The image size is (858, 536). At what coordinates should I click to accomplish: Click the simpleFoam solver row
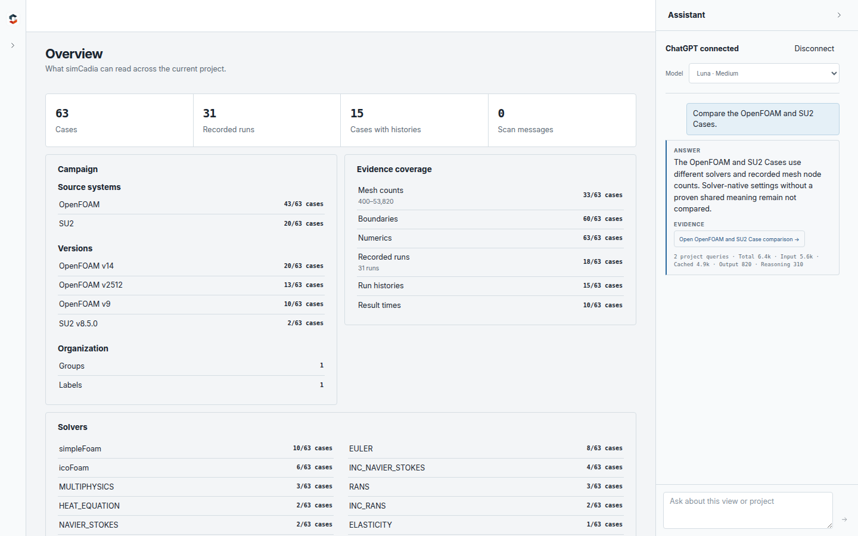tap(195, 448)
